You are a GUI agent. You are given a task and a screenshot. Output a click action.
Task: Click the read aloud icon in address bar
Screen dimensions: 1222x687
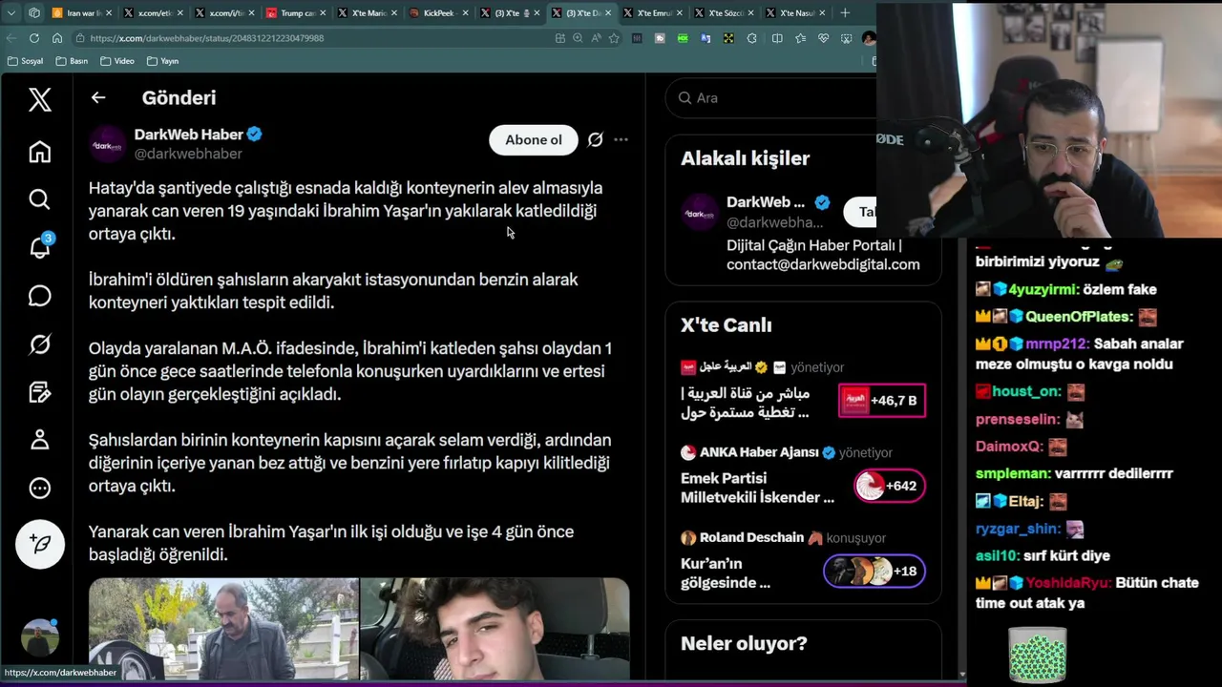(596, 38)
